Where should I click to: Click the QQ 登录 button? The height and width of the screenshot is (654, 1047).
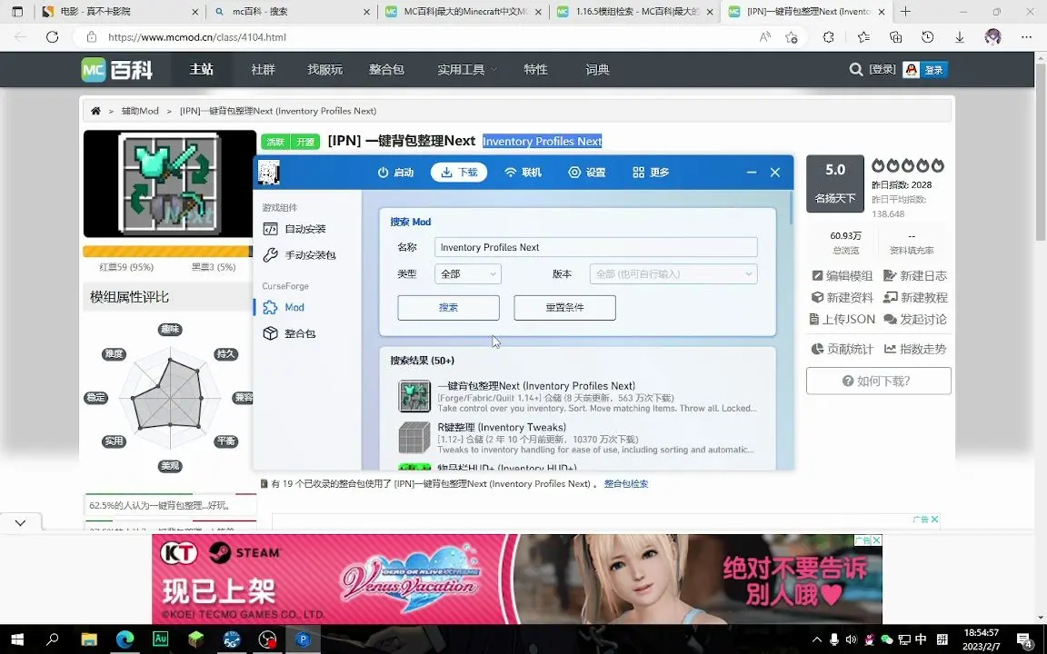tap(925, 69)
